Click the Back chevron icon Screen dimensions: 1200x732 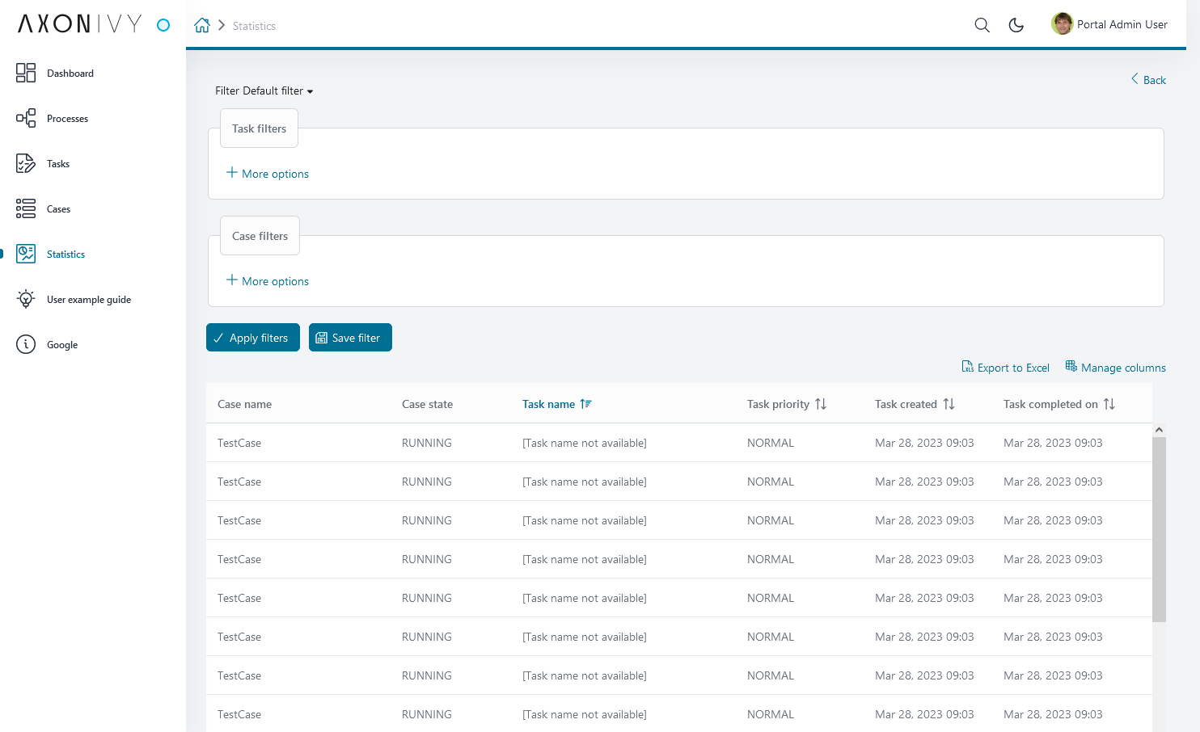click(1135, 78)
